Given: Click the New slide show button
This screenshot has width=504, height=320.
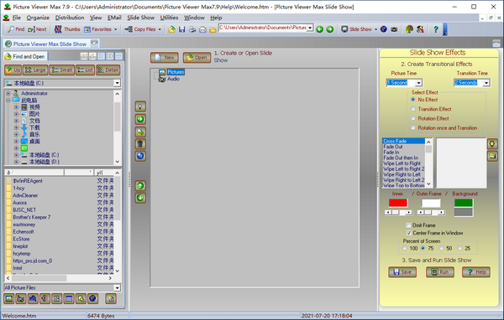Looking at the screenshot, I should [x=165, y=58].
